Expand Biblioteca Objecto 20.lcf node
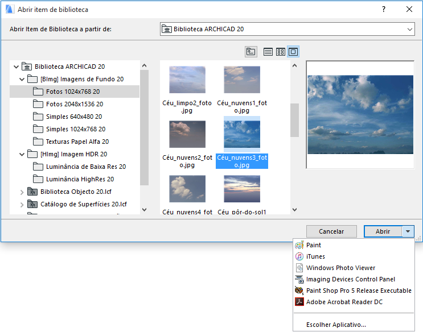Image resolution: width=423 pixels, height=332 pixels. [x=22, y=192]
